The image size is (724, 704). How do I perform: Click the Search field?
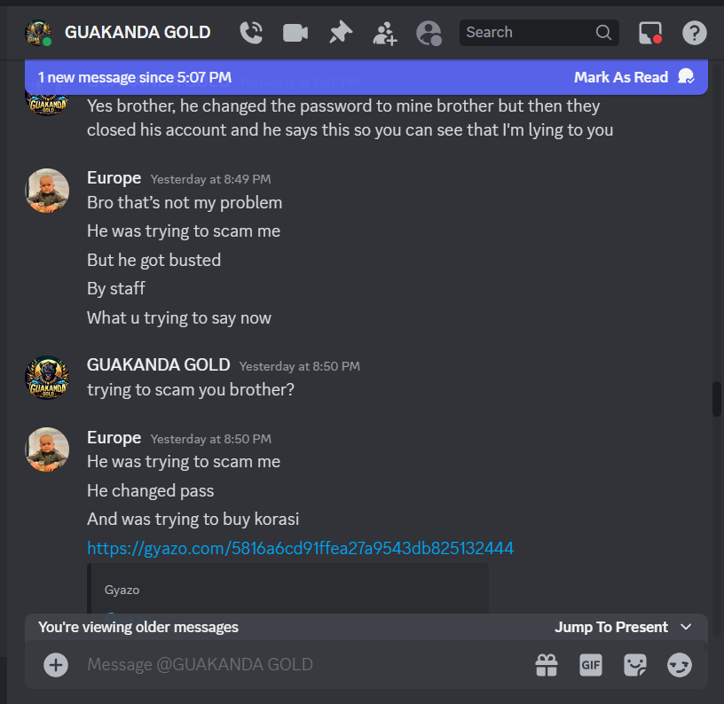click(539, 32)
